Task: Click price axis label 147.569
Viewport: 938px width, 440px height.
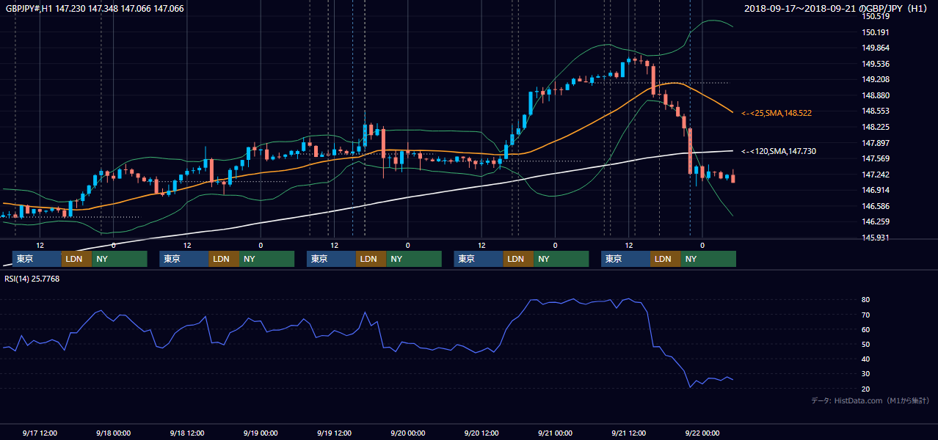Action: coord(877,159)
